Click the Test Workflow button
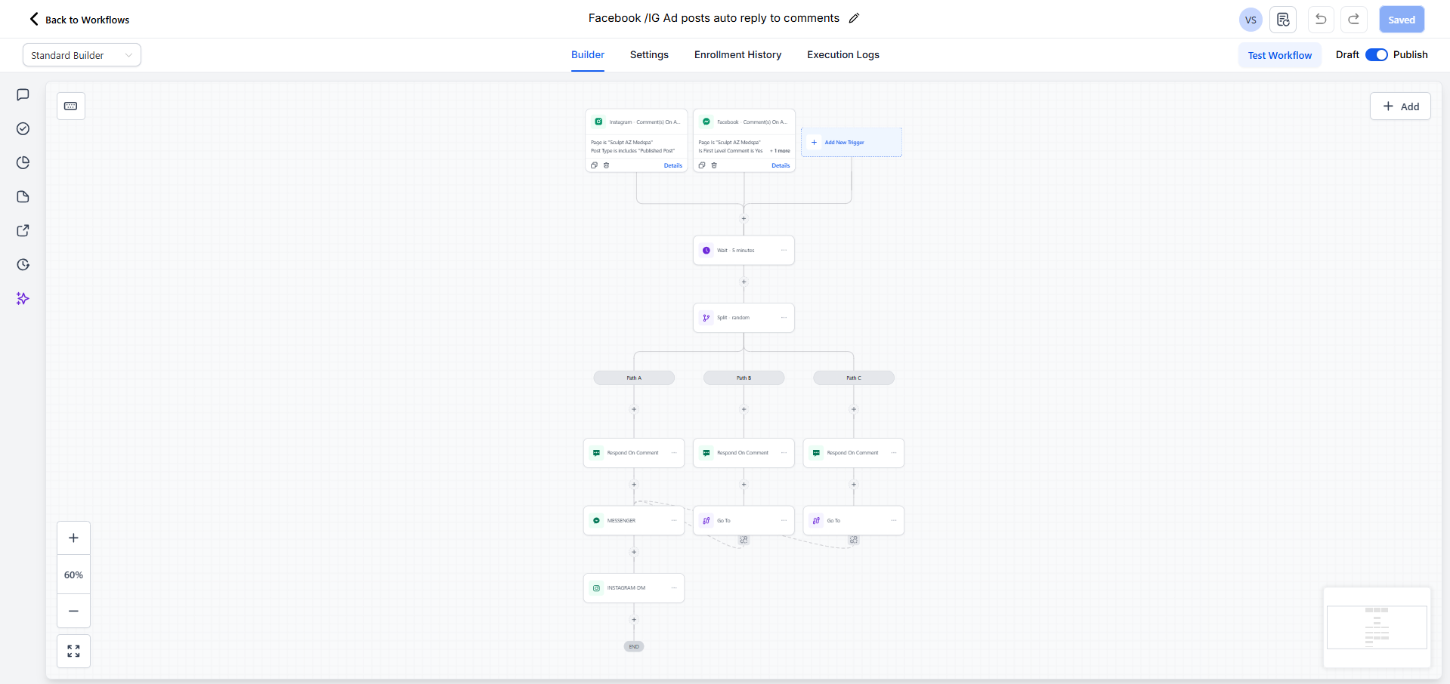Viewport: 1450px width, 684px height. click(1279, 55)
